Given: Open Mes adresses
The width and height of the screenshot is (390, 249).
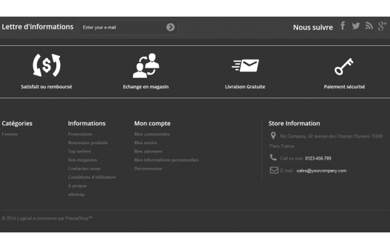Looking at the screenshot, I should pyautogui.click(x=148, y=151).
